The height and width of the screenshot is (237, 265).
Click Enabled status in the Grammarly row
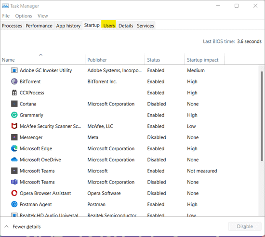(156, 115)
